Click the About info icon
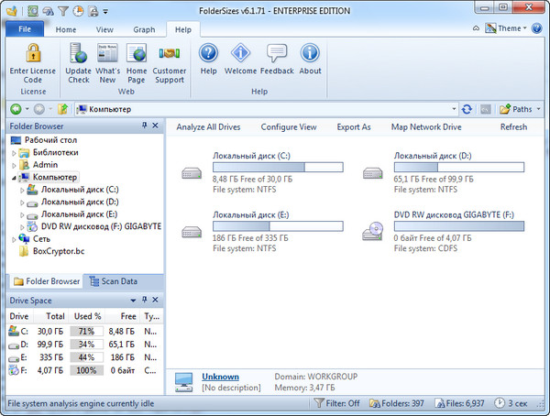The height and width of the screenshot is (416, 550). tap(310, 54)
